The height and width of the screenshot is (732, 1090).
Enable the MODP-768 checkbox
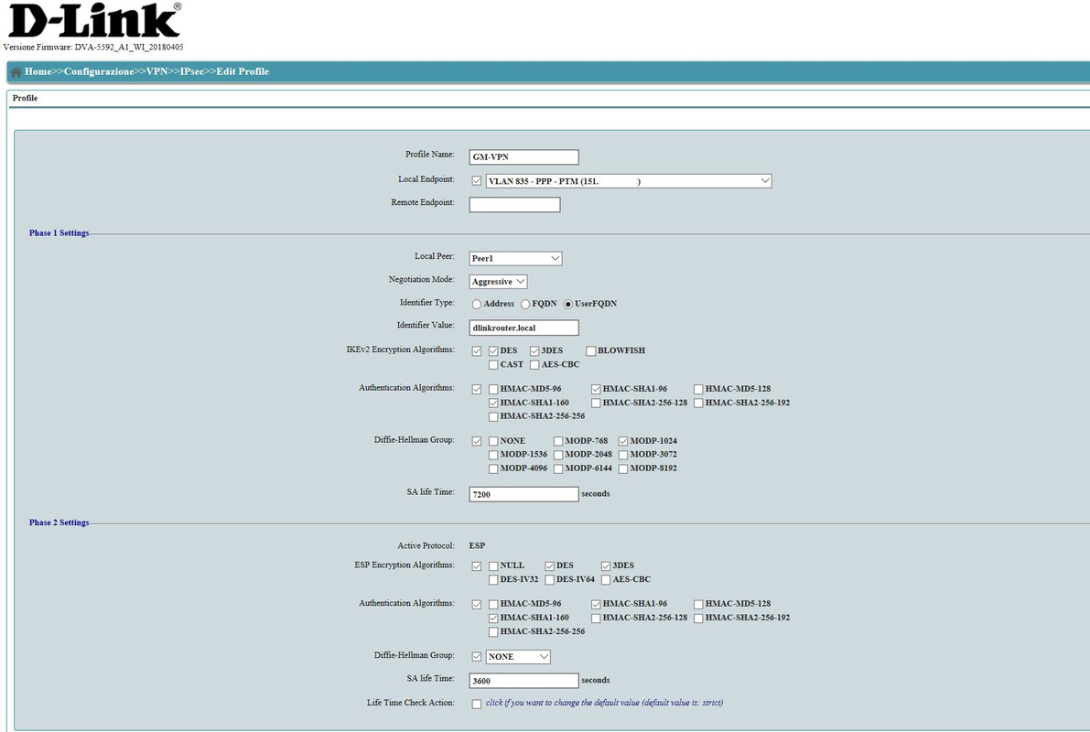click(x=557, y=441)
